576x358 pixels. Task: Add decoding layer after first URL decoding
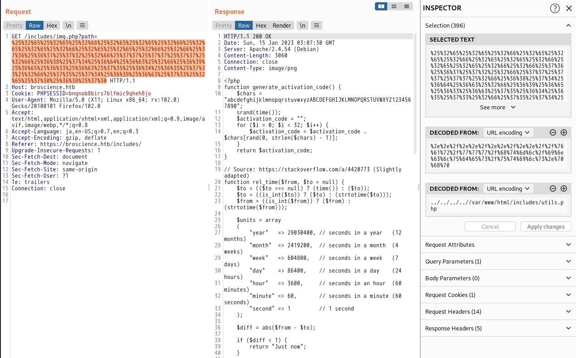[x=564, y=132]
